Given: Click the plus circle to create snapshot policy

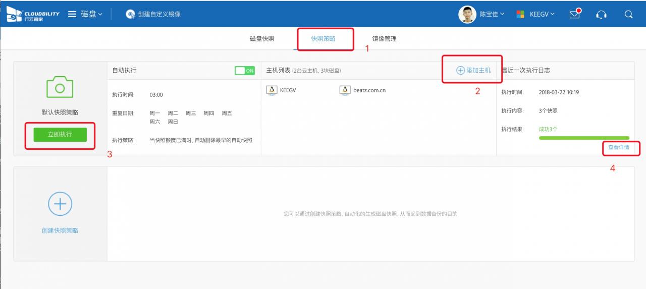Looking at the screenshot, I should click(x=60, y=204).
